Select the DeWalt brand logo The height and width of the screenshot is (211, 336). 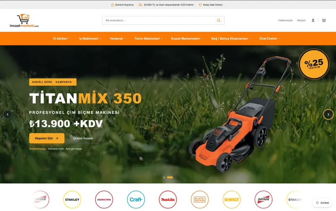click(x=232, y=199)
